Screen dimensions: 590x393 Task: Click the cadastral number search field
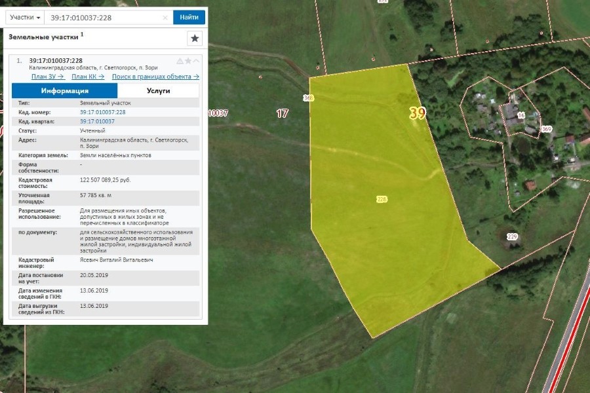point(104,18)
